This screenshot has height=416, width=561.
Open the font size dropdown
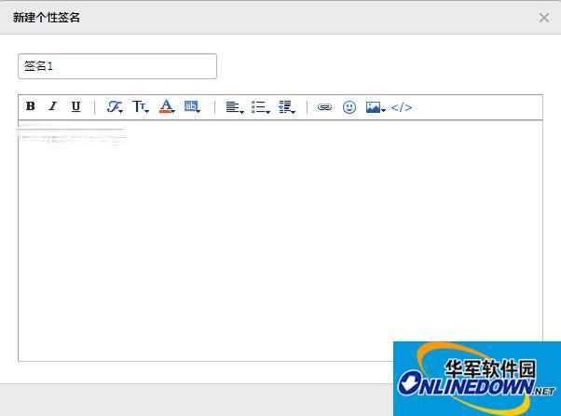(x=140, y=107)
